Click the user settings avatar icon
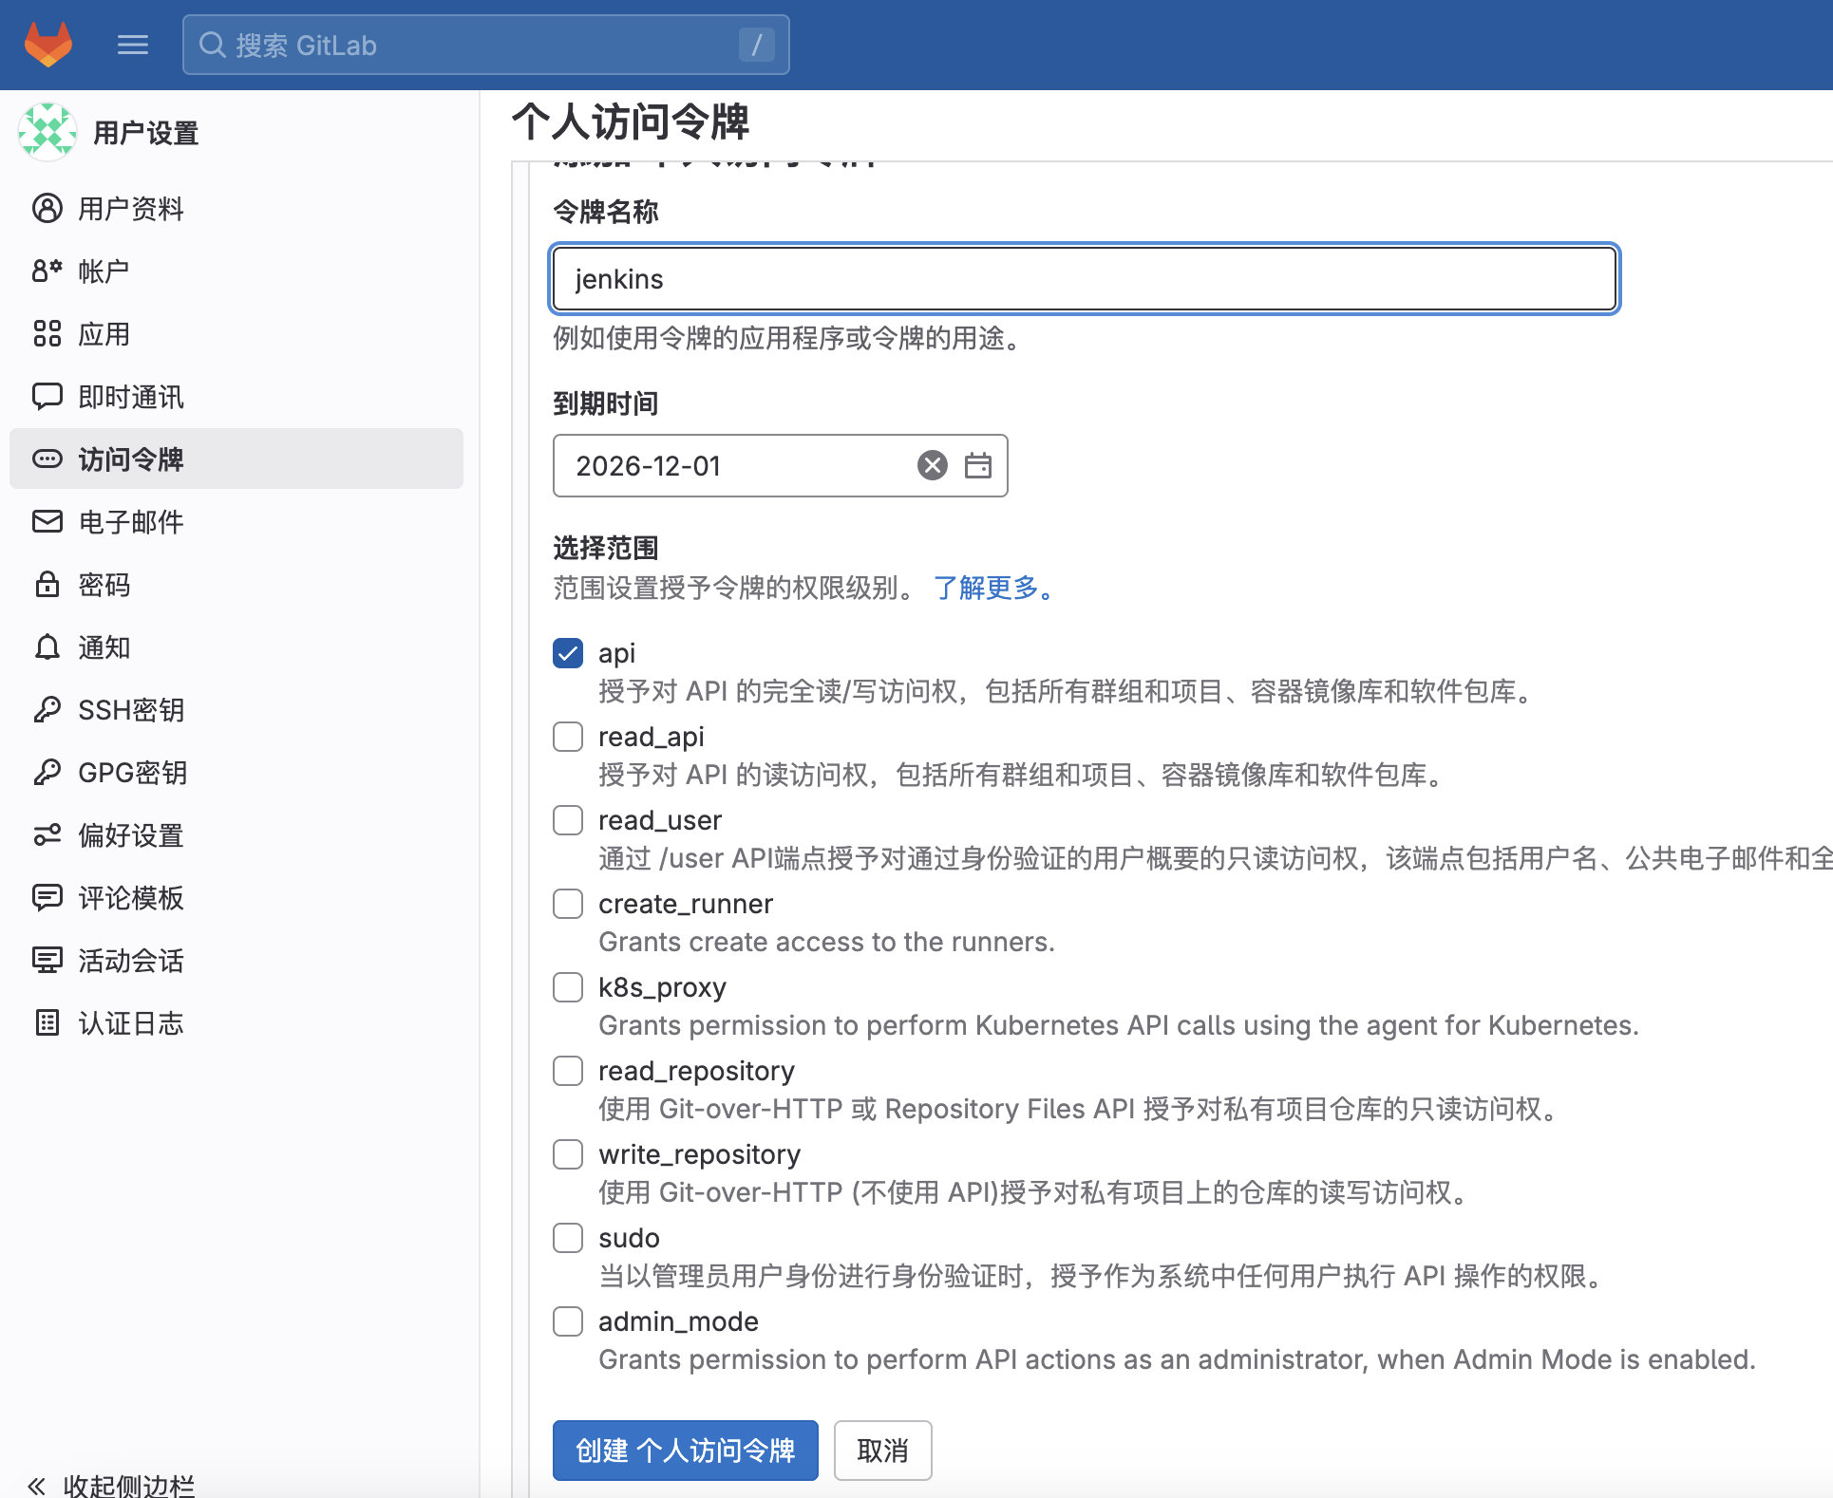The height and width of the screenshot is (1498, 1833). [47, 132]
